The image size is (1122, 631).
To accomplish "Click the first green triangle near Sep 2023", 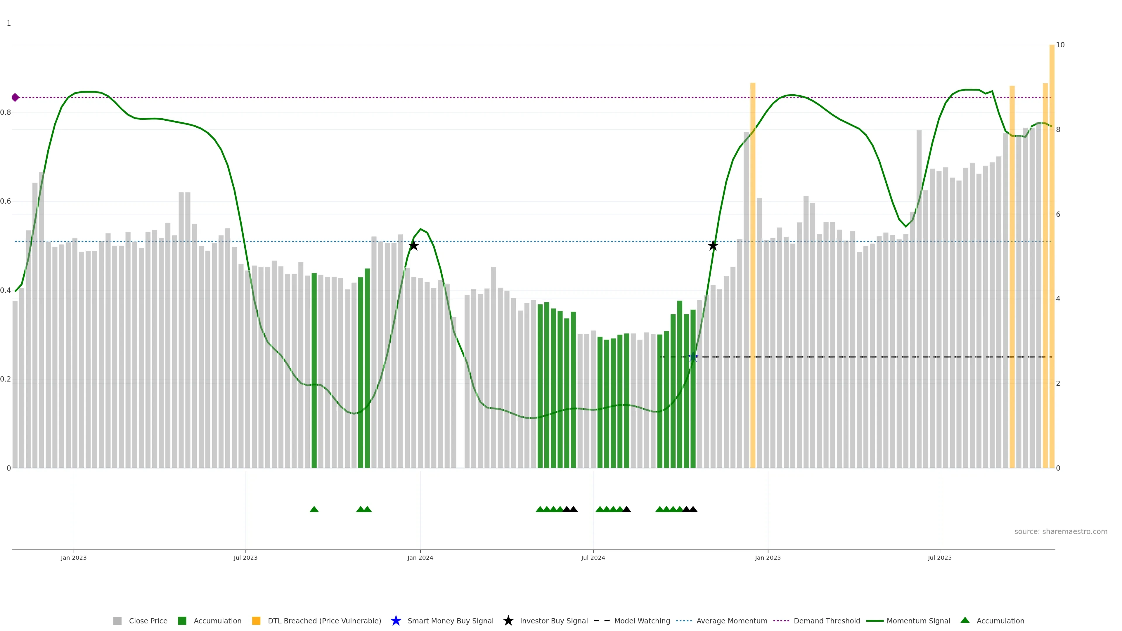I will [x=314, y=509].
